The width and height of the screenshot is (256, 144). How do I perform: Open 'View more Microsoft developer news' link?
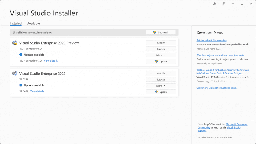coord(217,88)
